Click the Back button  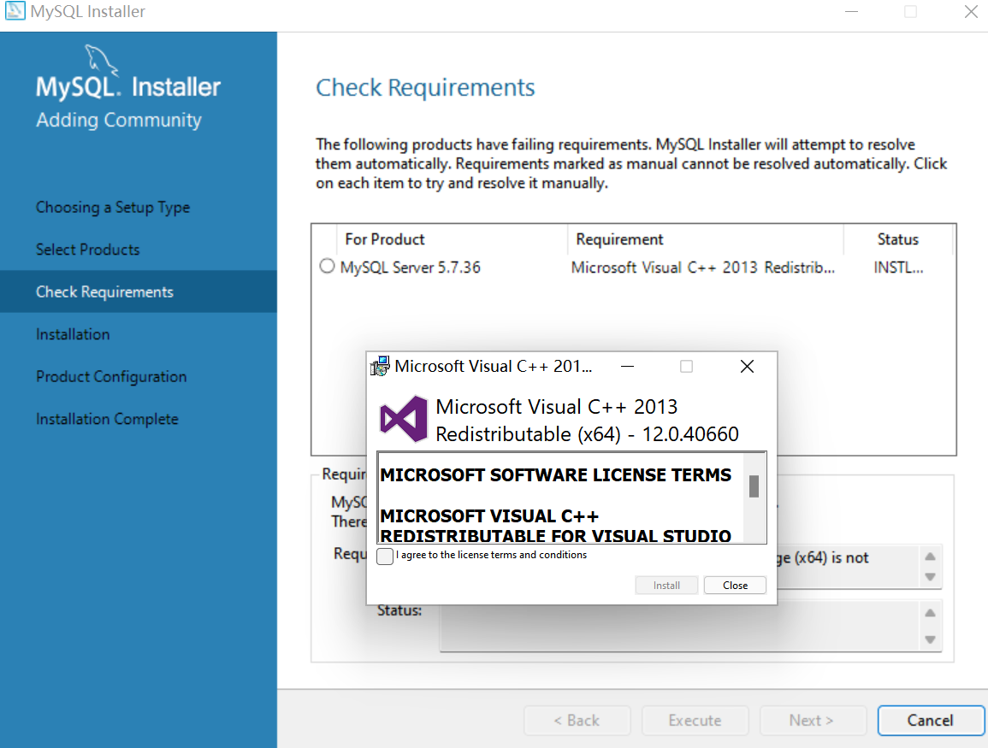coord(577,721)
